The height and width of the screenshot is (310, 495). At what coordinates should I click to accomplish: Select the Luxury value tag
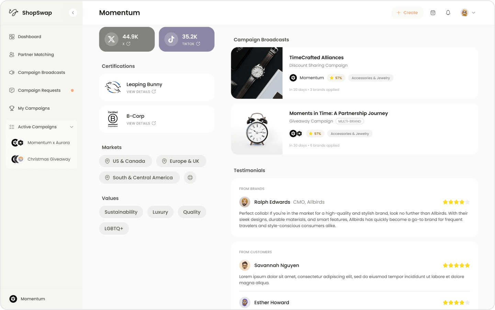click(x=160, y=212)
